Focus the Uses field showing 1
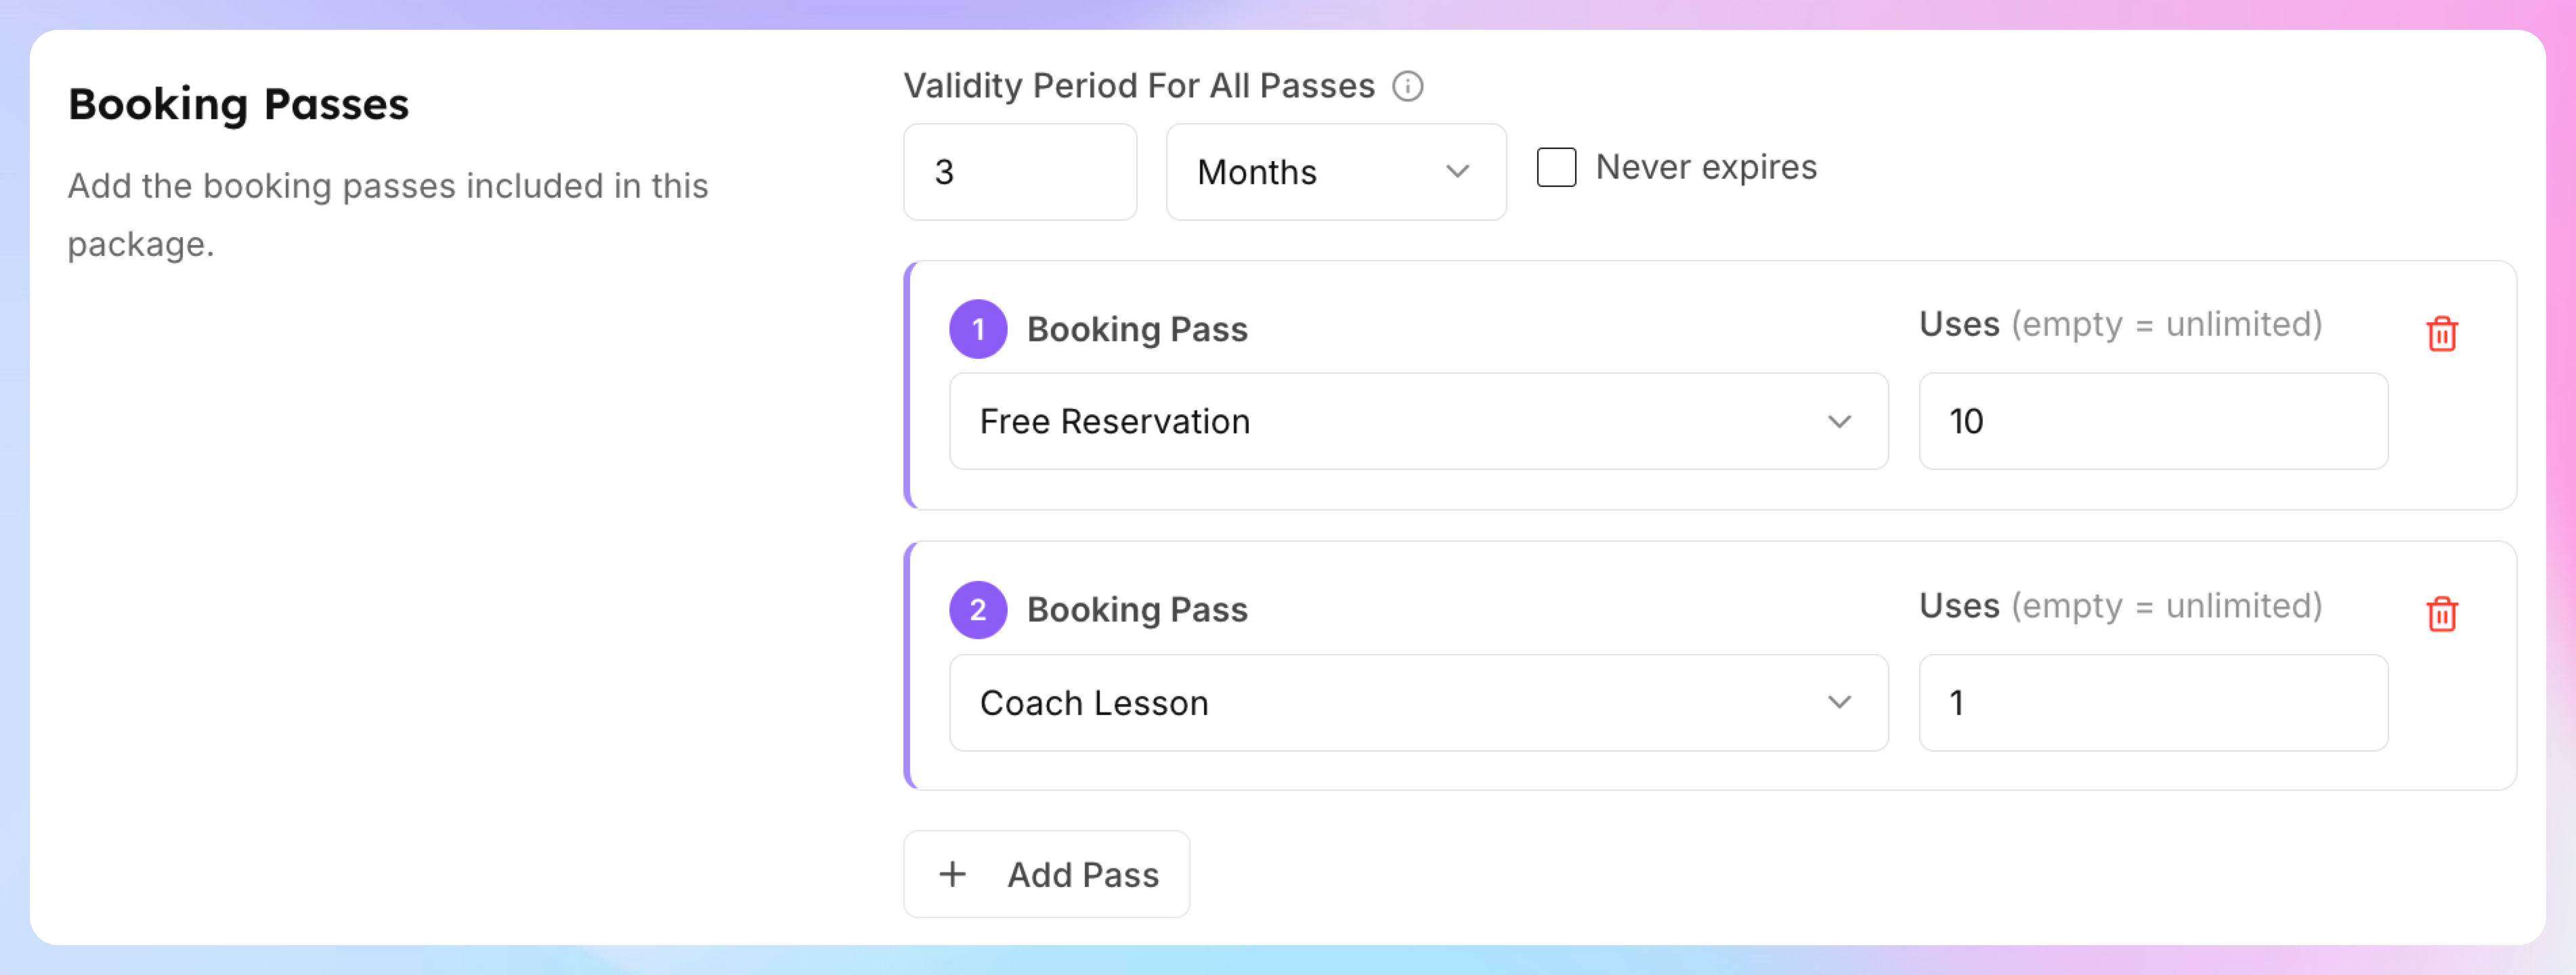 [x=2153, y=703]
